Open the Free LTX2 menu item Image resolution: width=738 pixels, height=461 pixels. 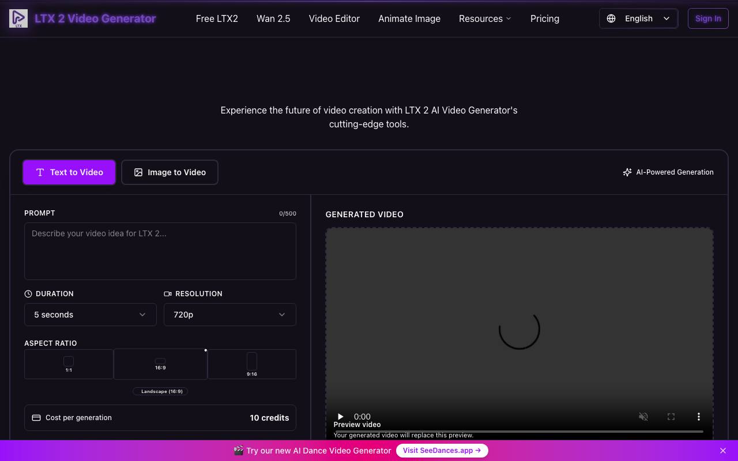pyautogui.click(x=217, y=18)
